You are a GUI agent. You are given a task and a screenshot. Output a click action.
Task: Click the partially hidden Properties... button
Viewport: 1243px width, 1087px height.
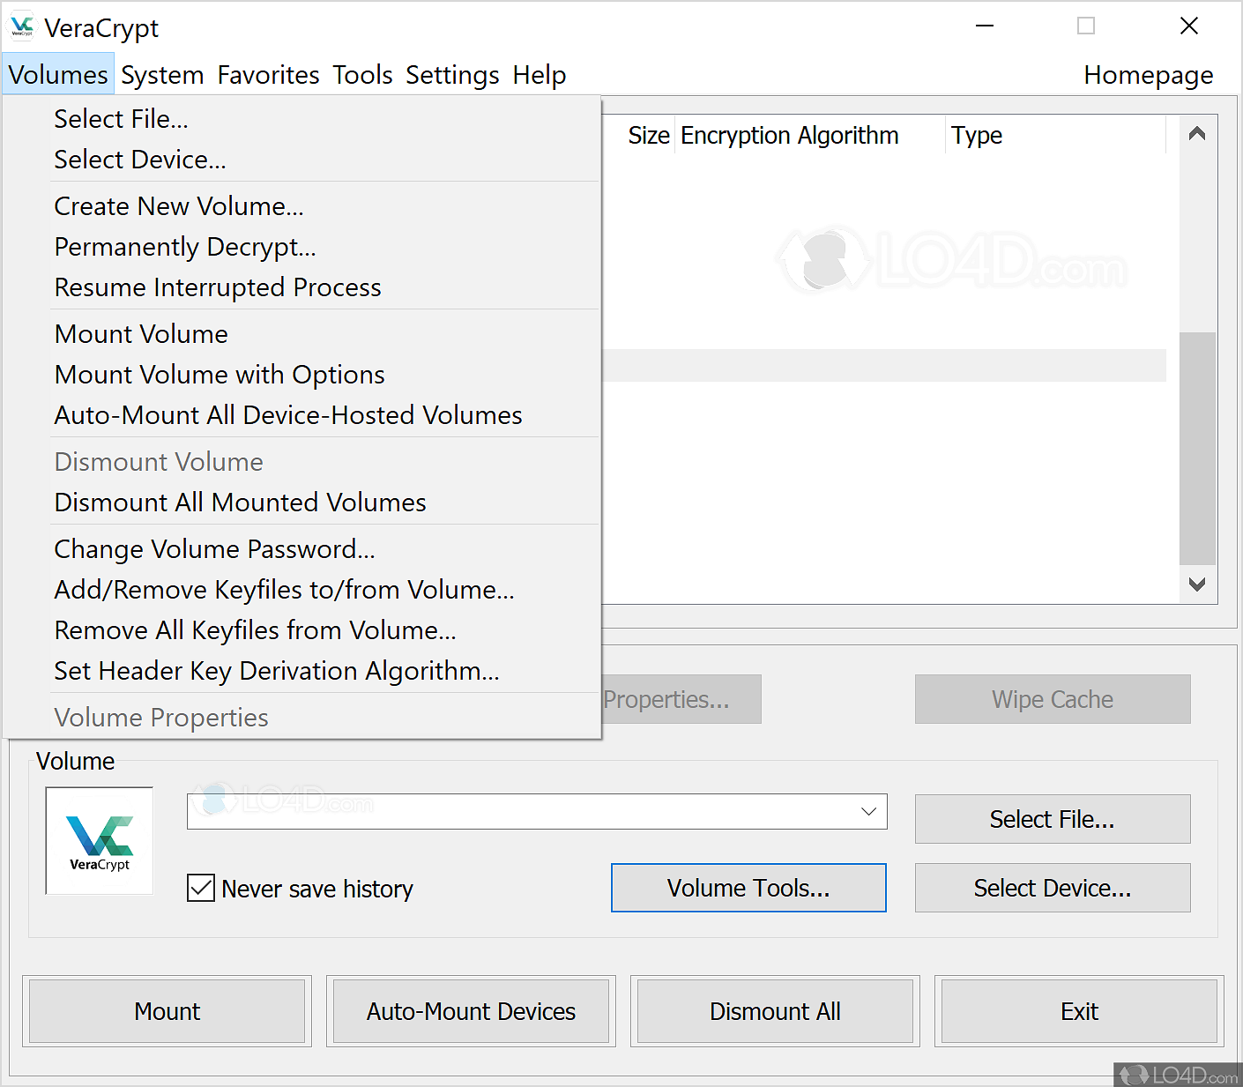pos(681,699)
